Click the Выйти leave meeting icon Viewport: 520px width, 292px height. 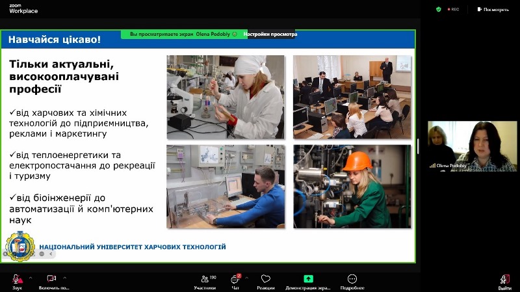click(x=504, y=279)
